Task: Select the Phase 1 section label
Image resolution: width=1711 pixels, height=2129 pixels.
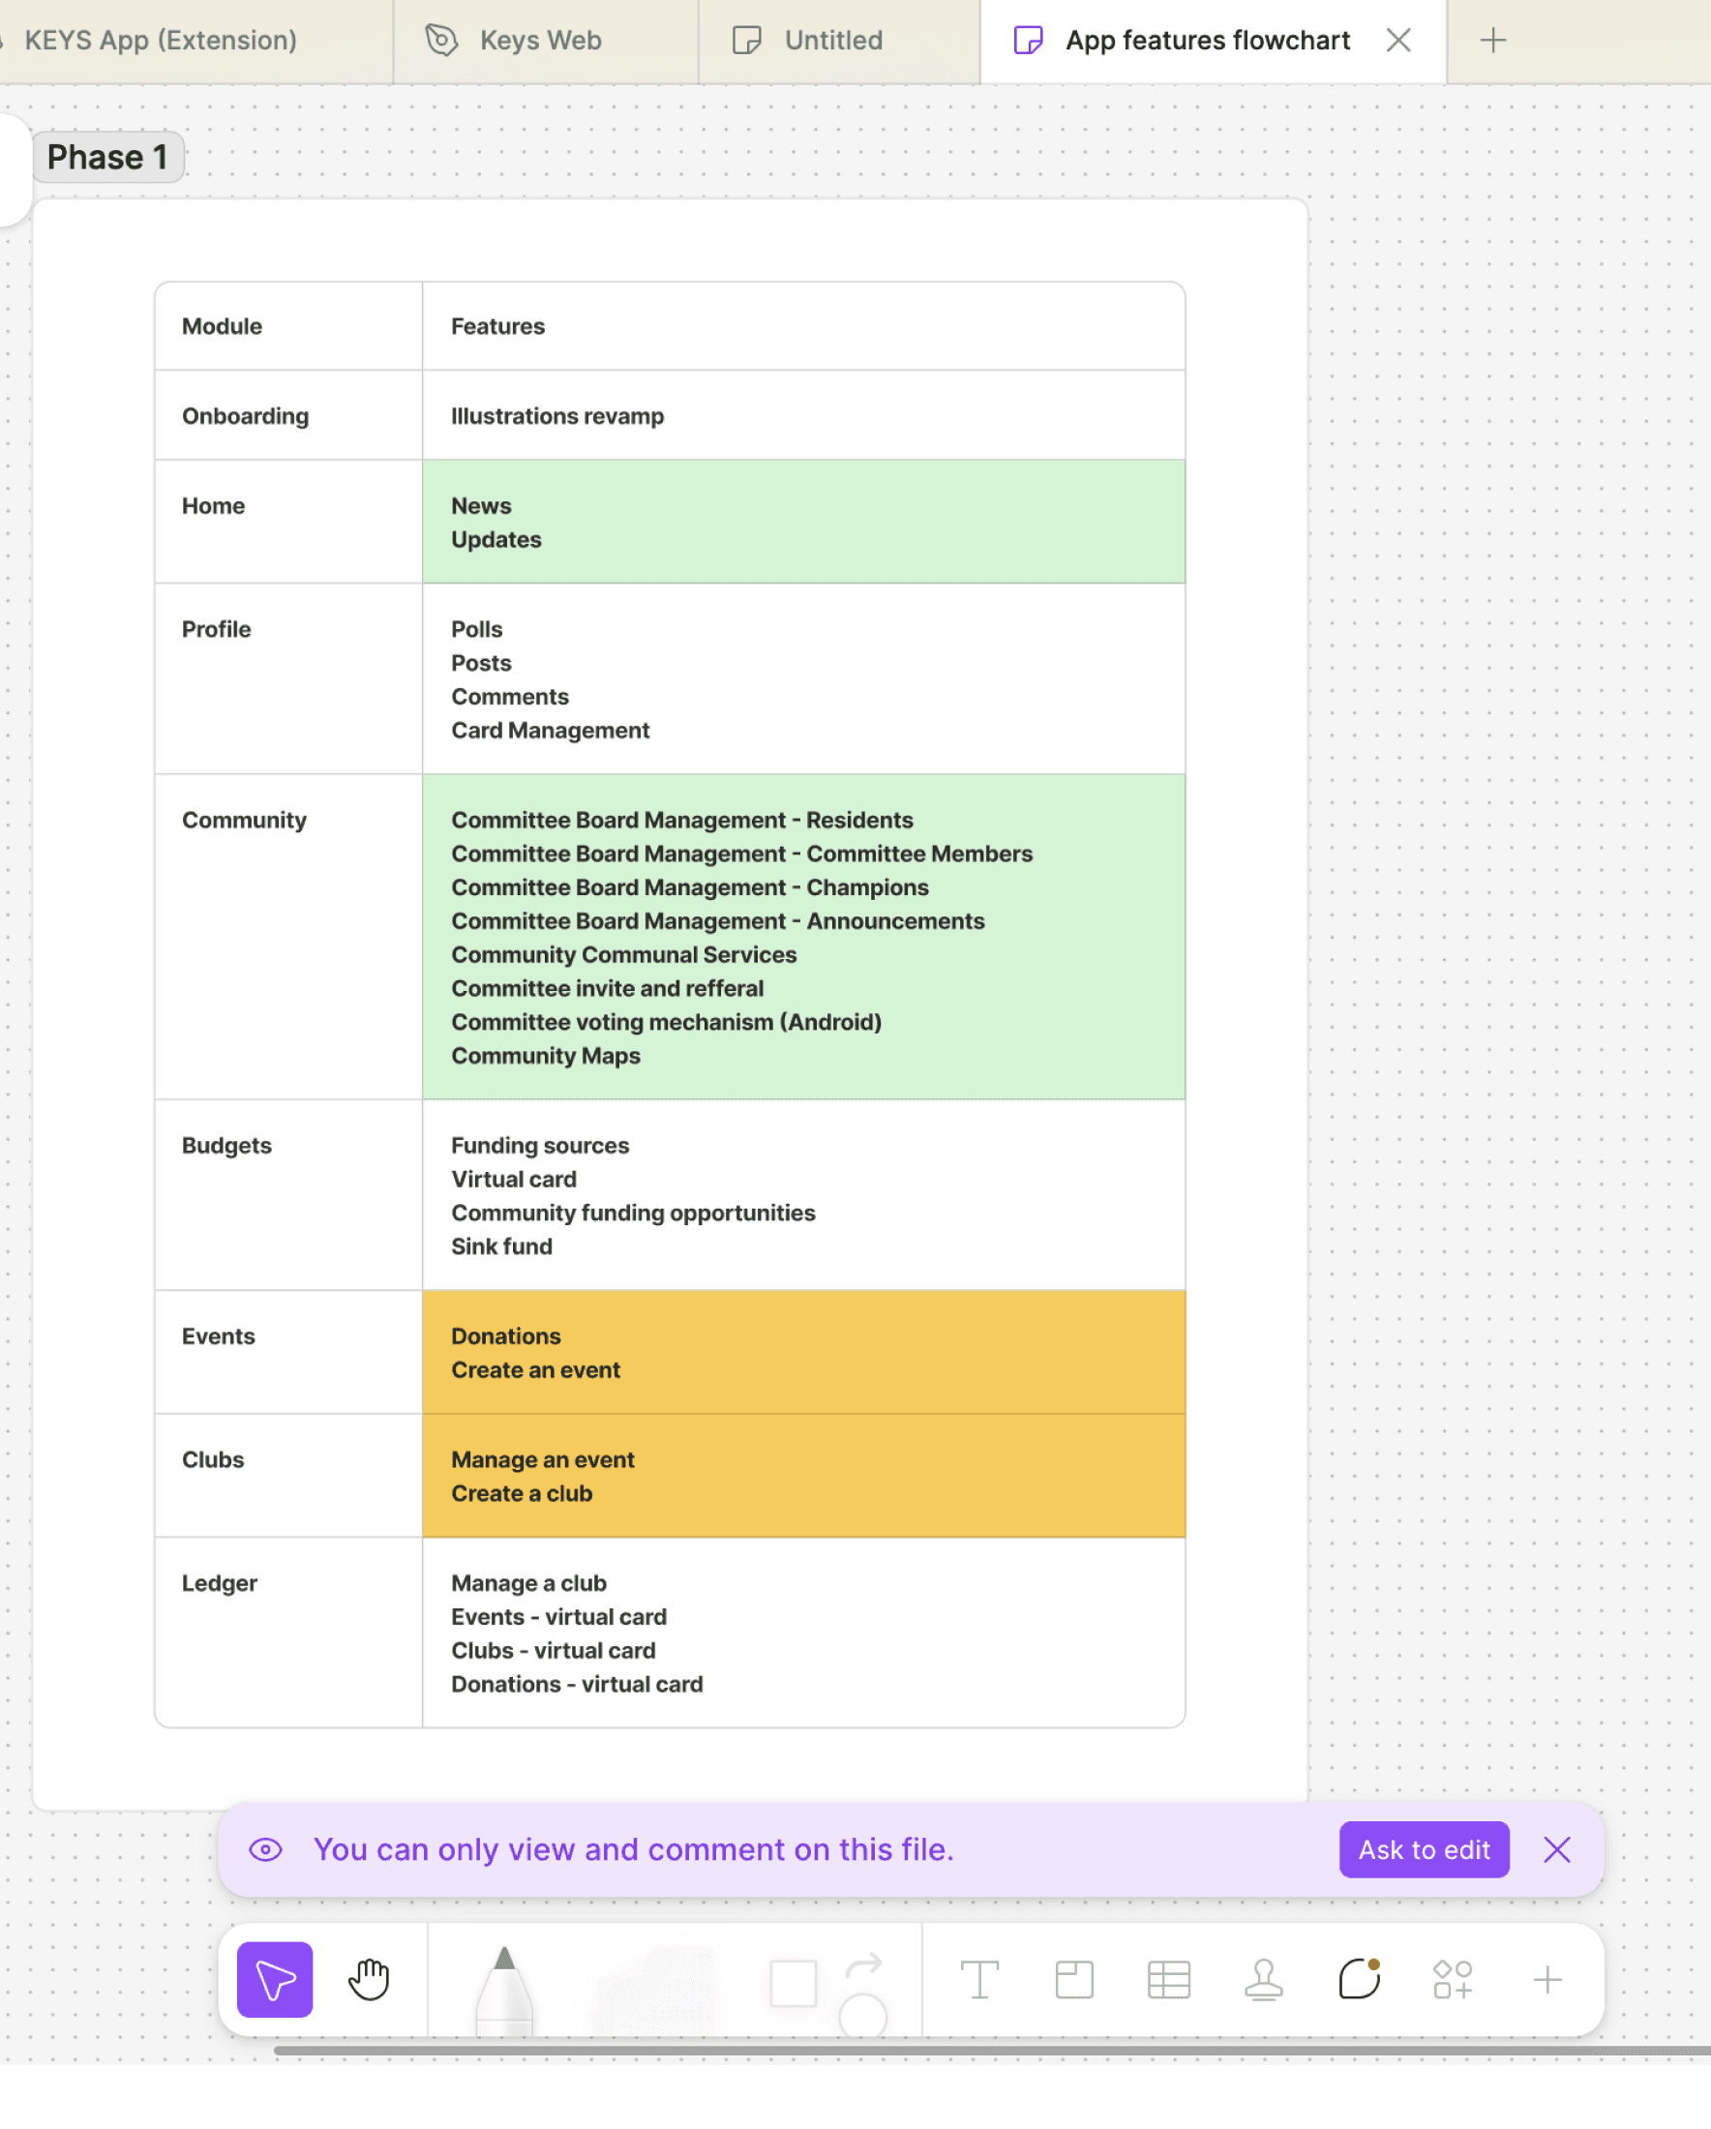Action: click(107, 157)
